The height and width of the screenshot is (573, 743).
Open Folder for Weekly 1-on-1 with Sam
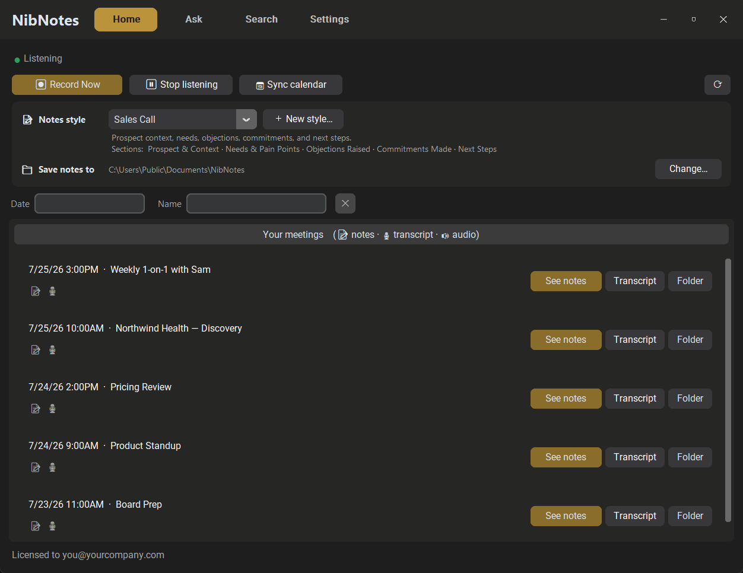[690, 281]
